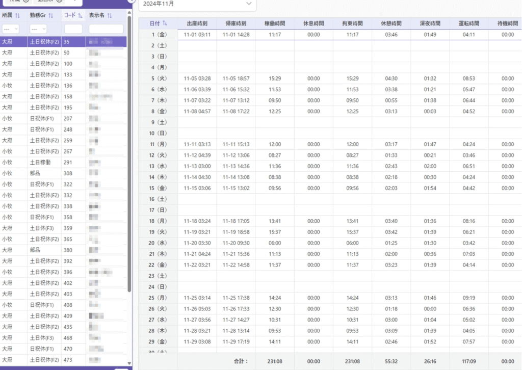The image size is (522, 370).
Task: Click the 稼働時間 column header
Action: click(x=275, y=23)
